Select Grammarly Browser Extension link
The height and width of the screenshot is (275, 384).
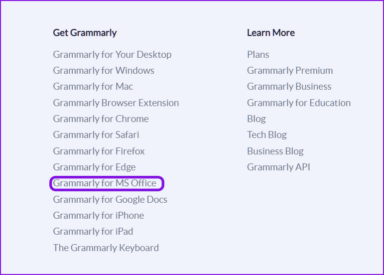116,103
